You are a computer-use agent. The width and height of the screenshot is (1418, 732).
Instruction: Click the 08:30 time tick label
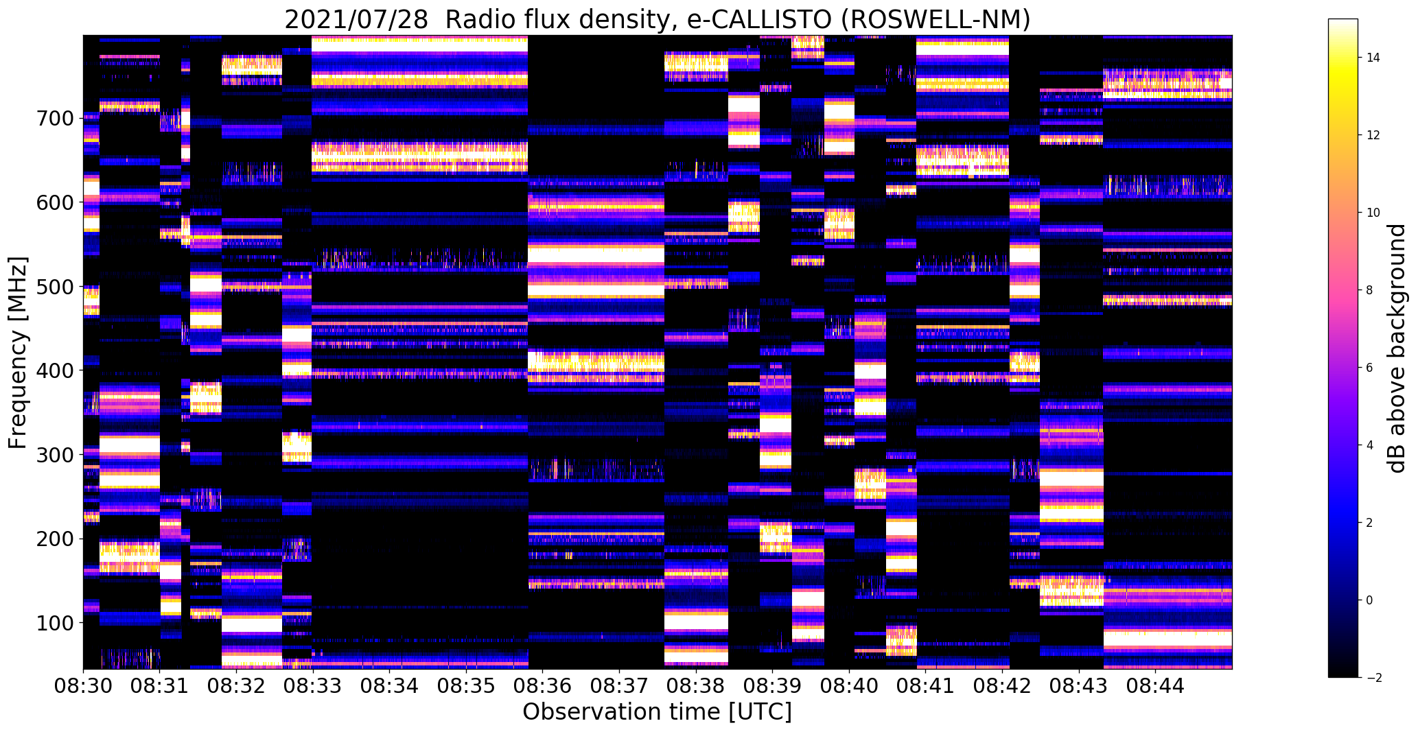click(83, 686)
